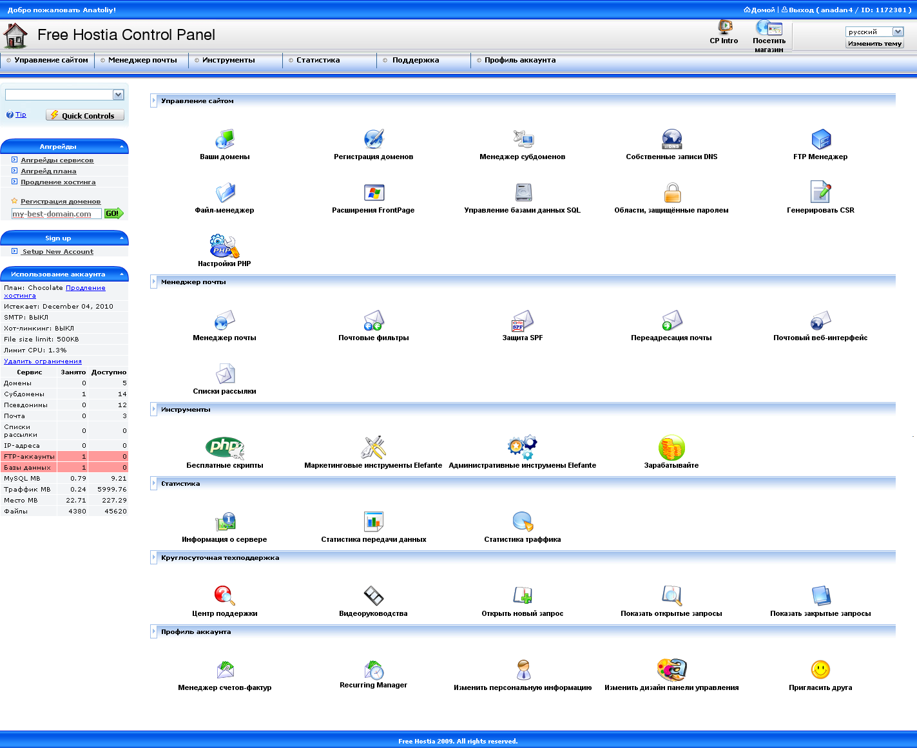Open the Генерировать CSR icon

(821, 192)
